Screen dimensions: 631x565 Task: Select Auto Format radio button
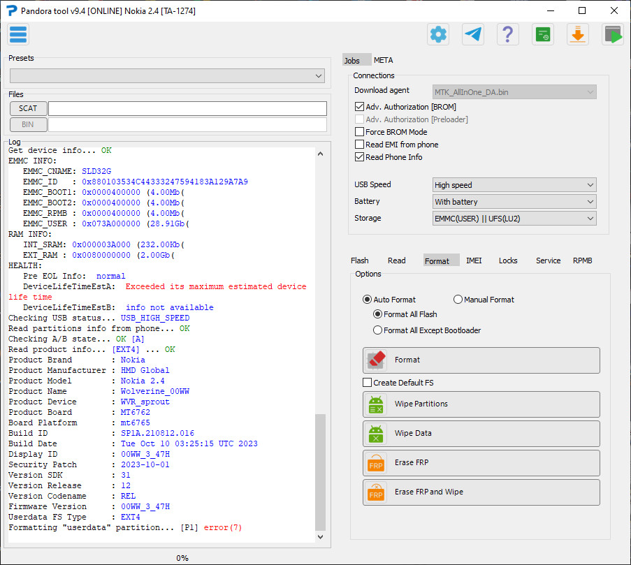pyautogui.click(x=367, y=299)
